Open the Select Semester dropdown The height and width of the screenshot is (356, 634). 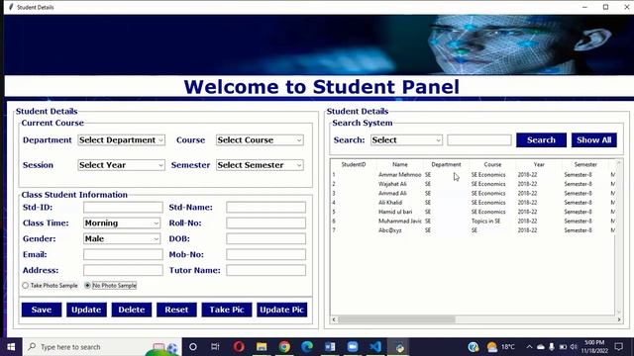260,165
